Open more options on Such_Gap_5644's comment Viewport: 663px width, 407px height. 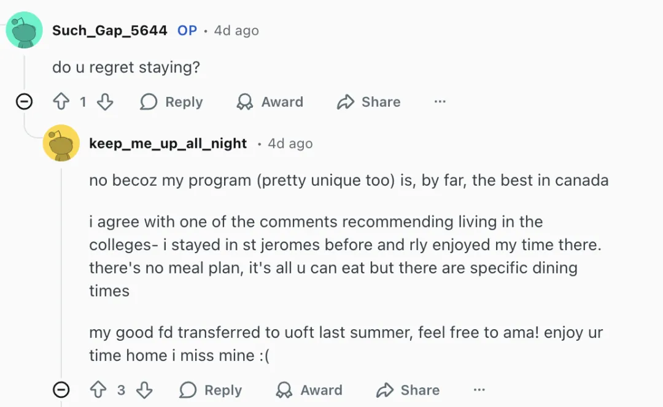(440, 102)
